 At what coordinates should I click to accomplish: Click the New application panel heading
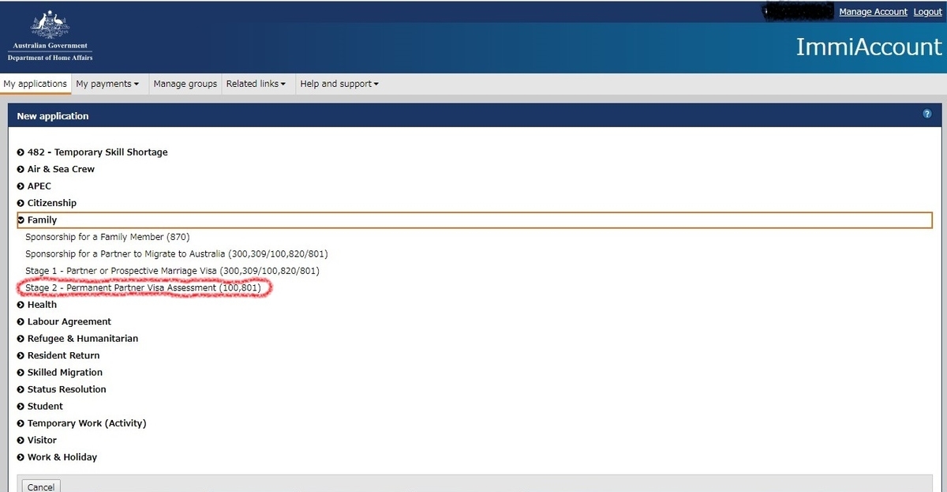pos(53,116)
